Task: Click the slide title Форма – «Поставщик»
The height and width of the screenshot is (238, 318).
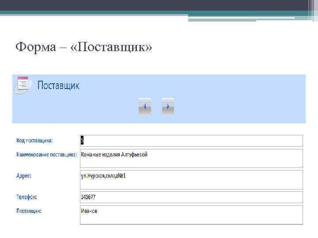Action: [84, 47]
